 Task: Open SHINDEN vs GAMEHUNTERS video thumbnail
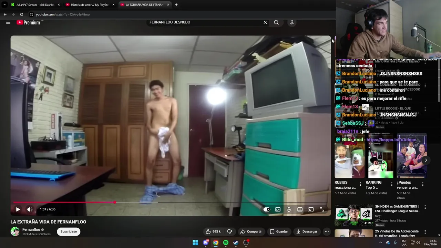[x=354, y=215]
